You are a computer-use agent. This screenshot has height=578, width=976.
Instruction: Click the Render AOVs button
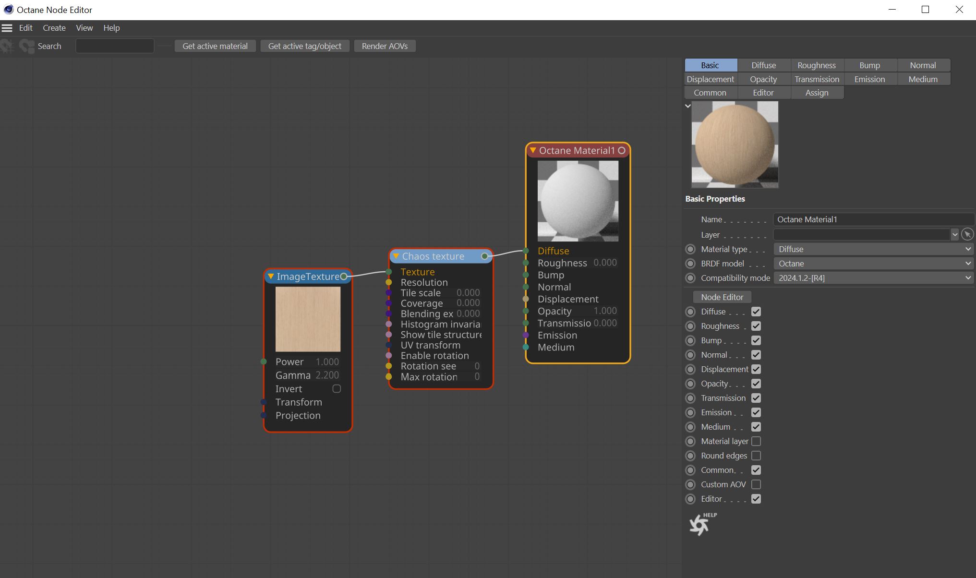384,46
